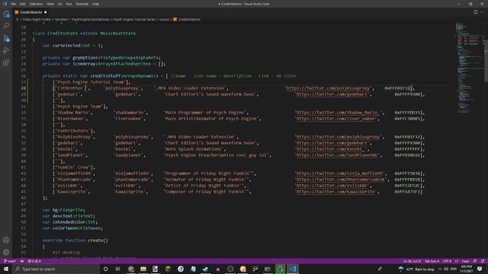Follow the twitter.com/kawaisprite link

(x=336, y=192)
